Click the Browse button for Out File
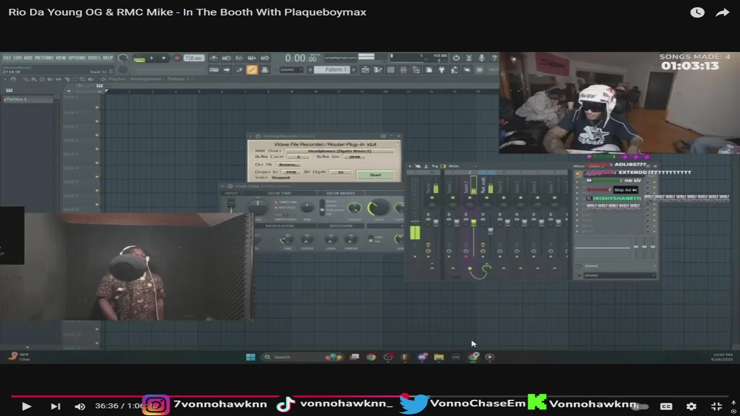The width and height of the screenshot is (740, 416). [x=289, y=165]
